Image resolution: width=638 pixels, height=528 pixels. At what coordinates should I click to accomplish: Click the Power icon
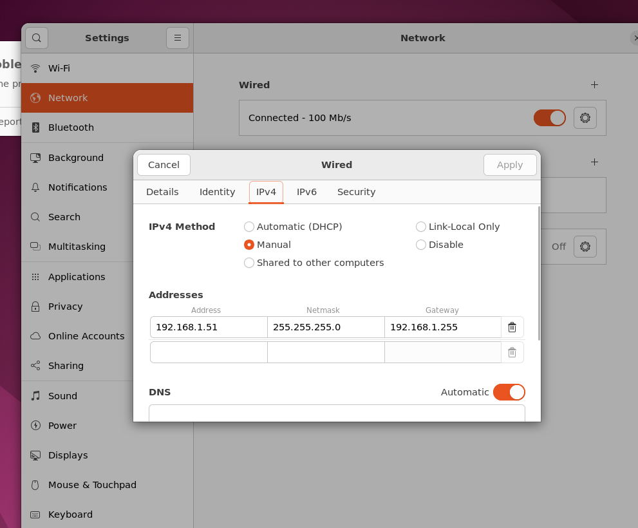tap(35, 426)
